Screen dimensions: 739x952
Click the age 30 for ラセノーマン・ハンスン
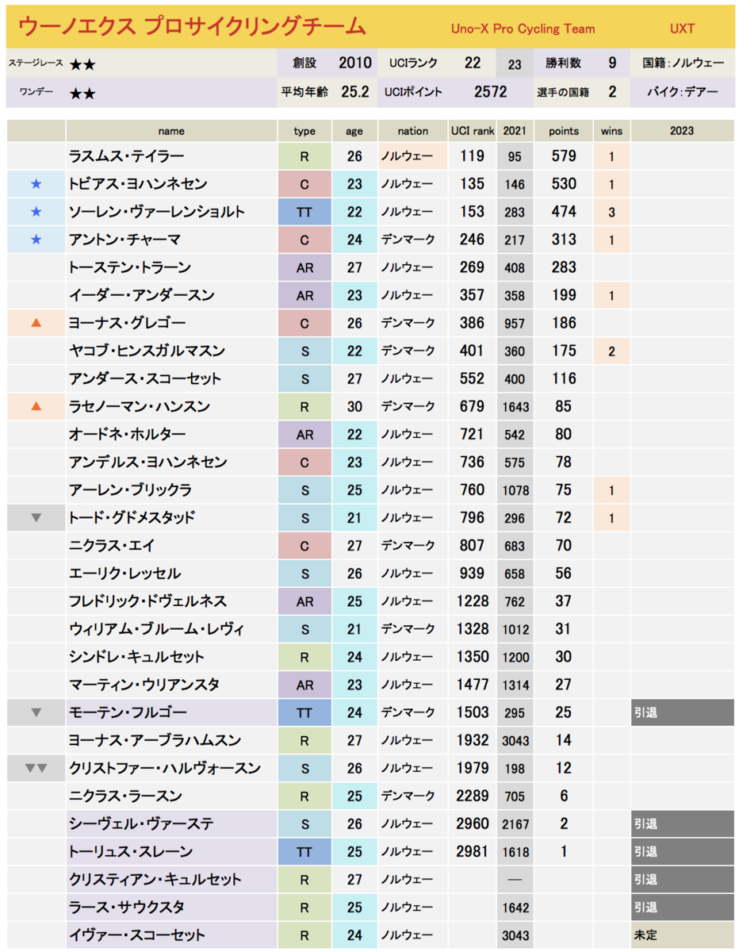pyautogui.click(x=354, y=406)
